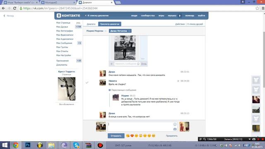Click browser back arrow
The width and height of the screenshot is (265, 149).
click(3, 8)
